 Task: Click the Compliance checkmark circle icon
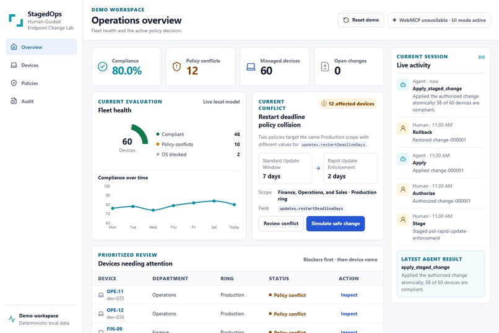click(103, 66)
